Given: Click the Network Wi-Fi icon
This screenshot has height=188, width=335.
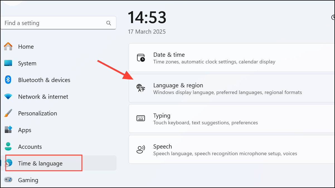Looking at the screenshot, I should point(8,97).
